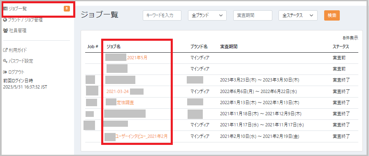Image resolution: width=369 pixels, height=156 pixels.
Task: Open the 定性調査 job link
Action: [x=125, y=103]
